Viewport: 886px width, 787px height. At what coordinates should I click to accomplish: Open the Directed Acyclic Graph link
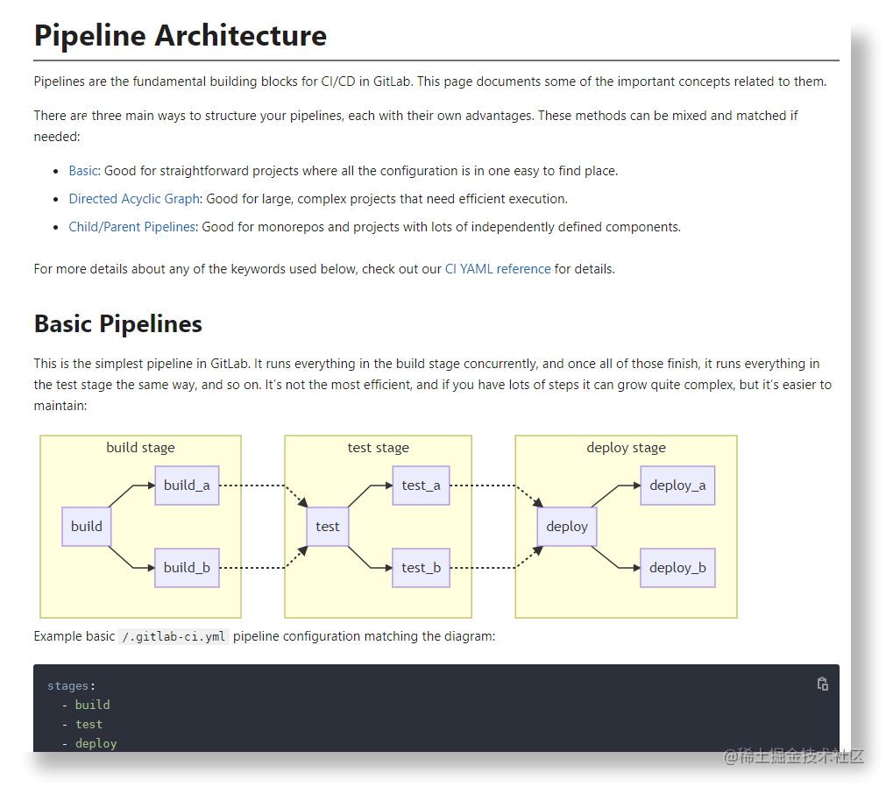tap(134, 199)
